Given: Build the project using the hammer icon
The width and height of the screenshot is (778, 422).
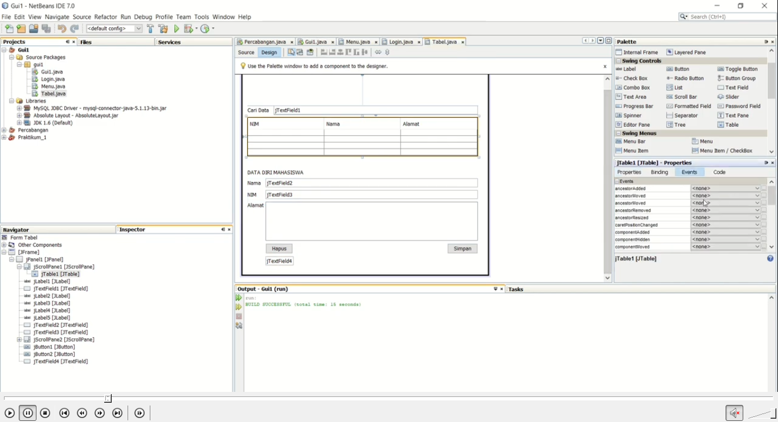Looking at the screenshot, I should point(151,28).
